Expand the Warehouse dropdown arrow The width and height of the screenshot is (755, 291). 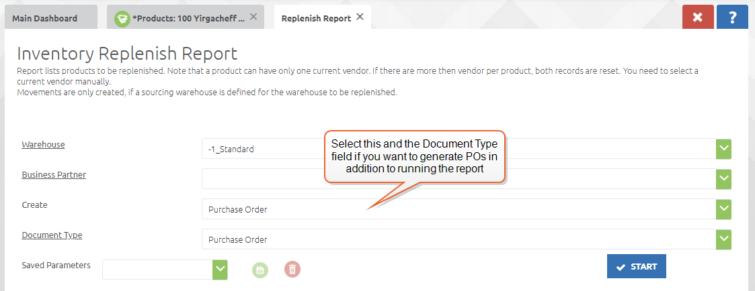(723, 149)
